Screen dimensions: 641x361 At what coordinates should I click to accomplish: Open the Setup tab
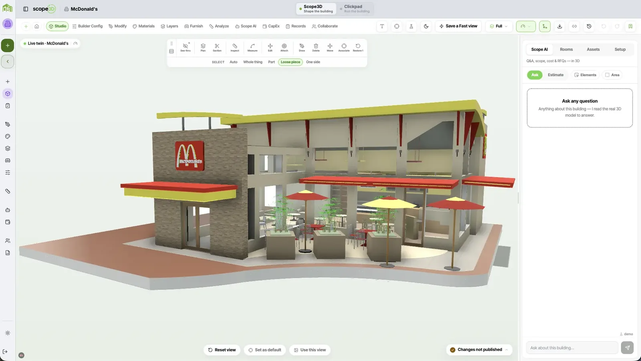pos(620,49)
